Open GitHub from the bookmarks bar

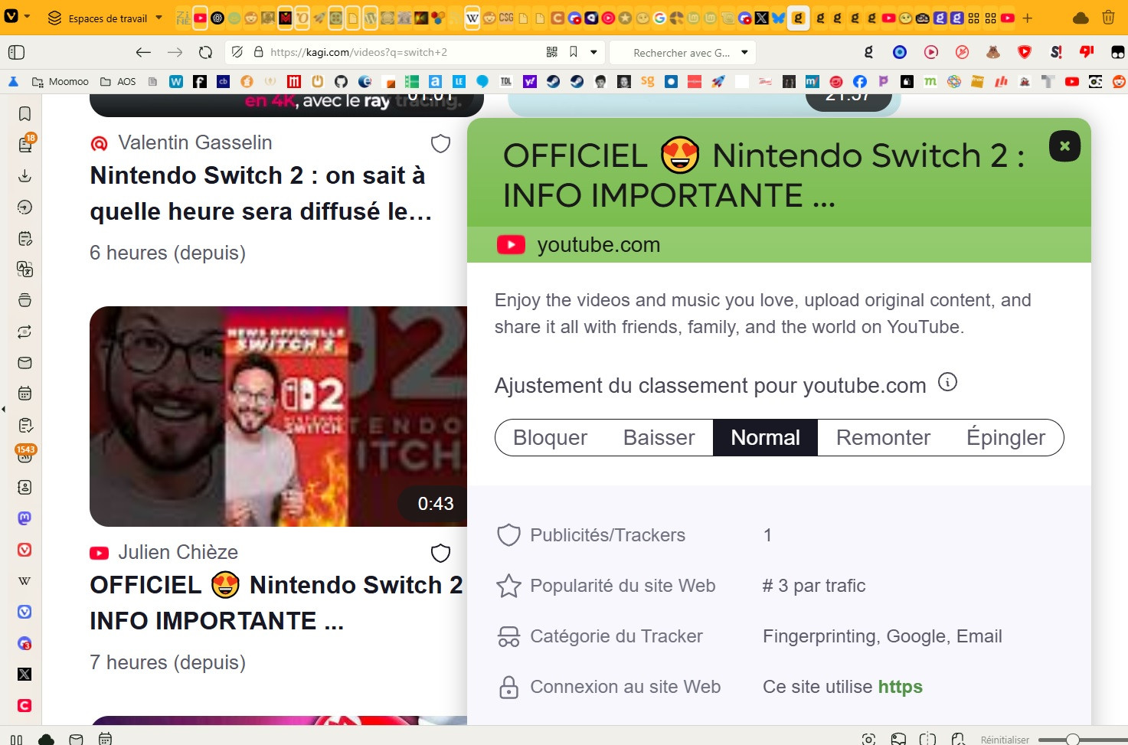[341, 82]
